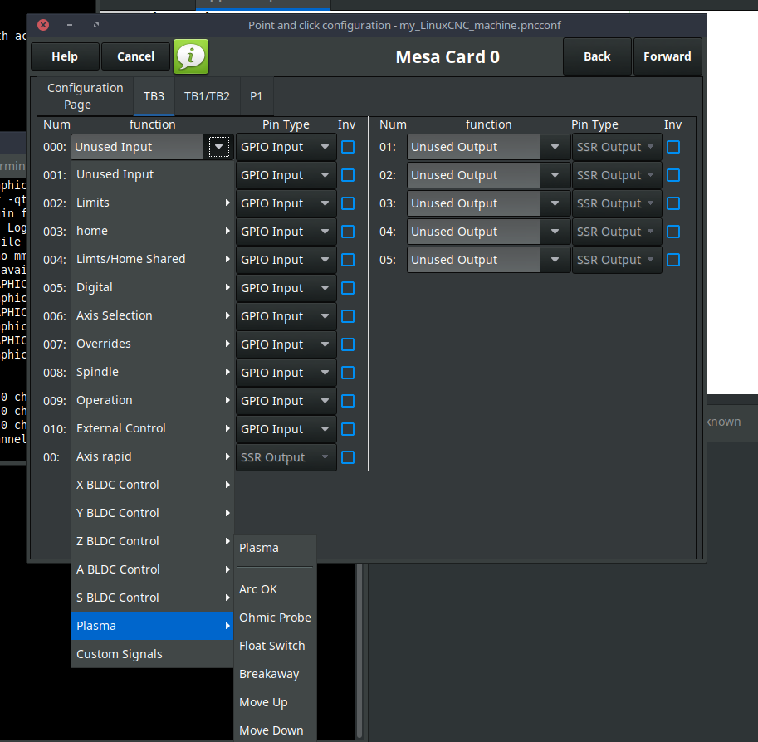Check Inv box for input 010
The height and width of the screenshot is (742, 758).
click(x=348, y=429)
